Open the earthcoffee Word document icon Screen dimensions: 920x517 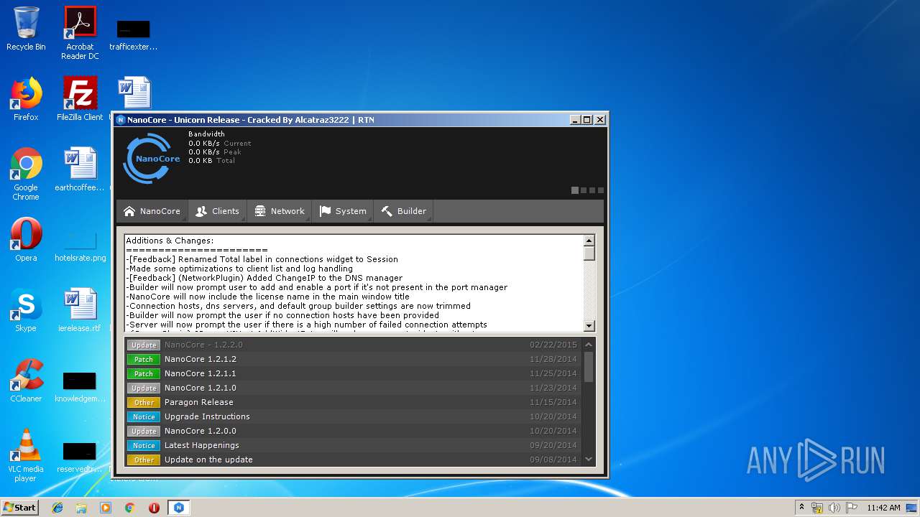click(x=80, y=169)
